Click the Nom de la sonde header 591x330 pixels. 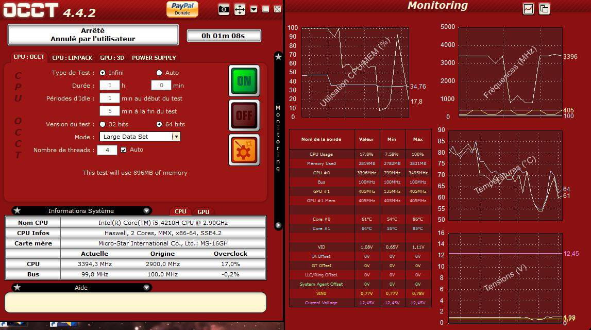point(321,139)
